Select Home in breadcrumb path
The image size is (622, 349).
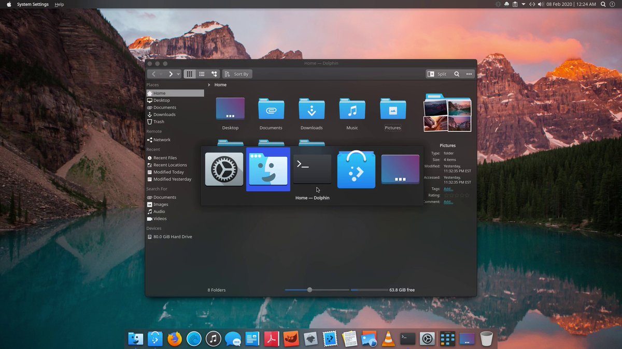[x=220, y=85]
